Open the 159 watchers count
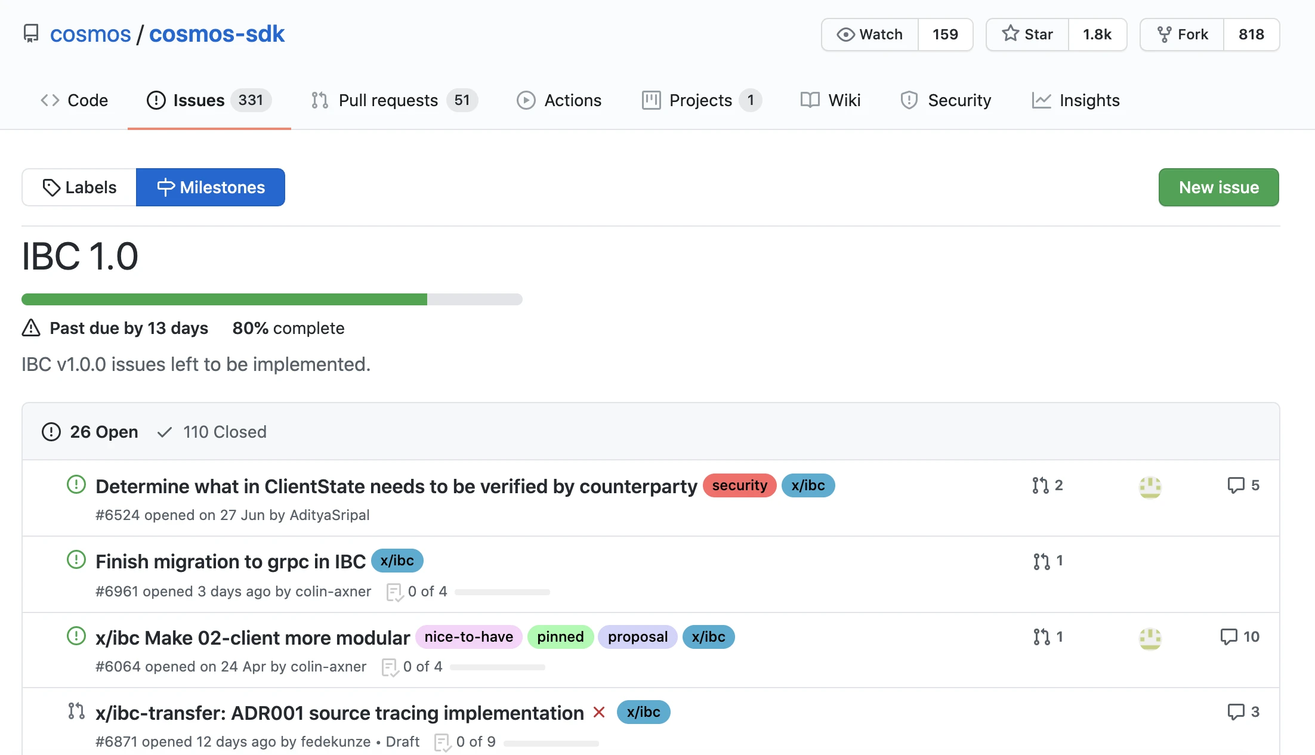The image size is (1315, 755). (x=945, y=35)
